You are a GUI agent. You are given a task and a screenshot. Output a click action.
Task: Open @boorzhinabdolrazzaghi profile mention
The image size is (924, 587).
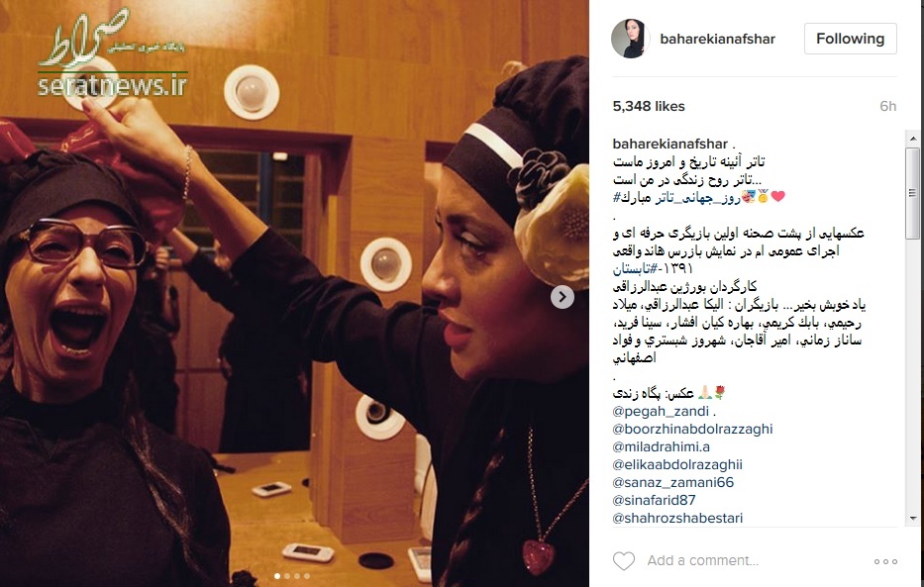[692, 430]
